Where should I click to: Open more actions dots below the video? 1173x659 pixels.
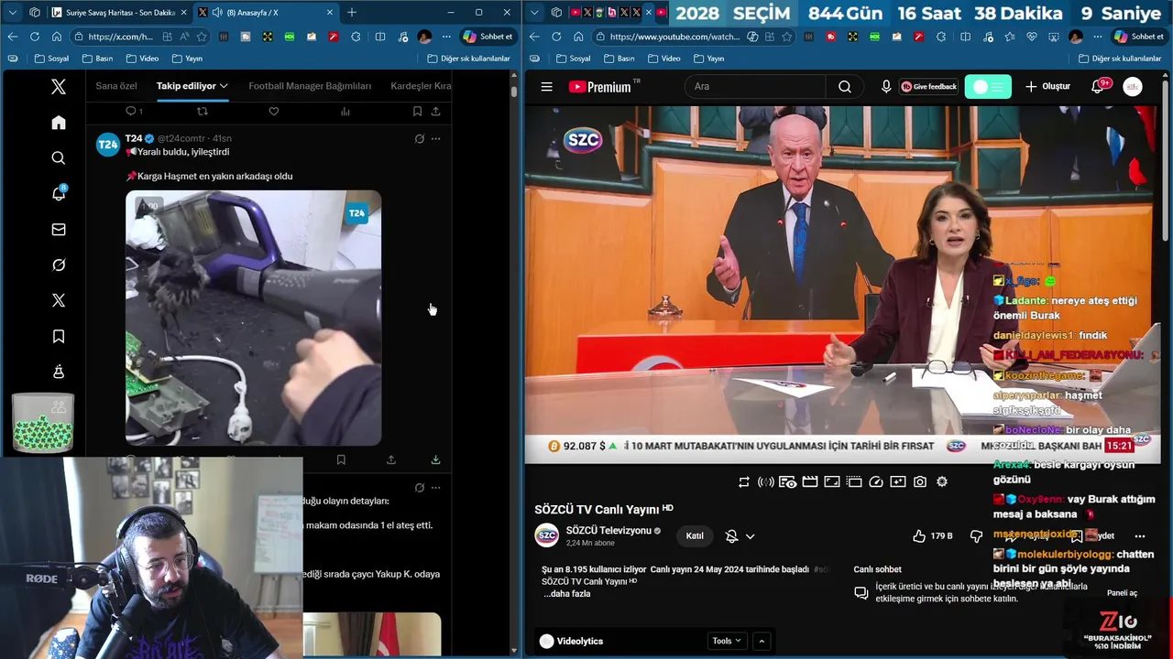point(1139,535)
